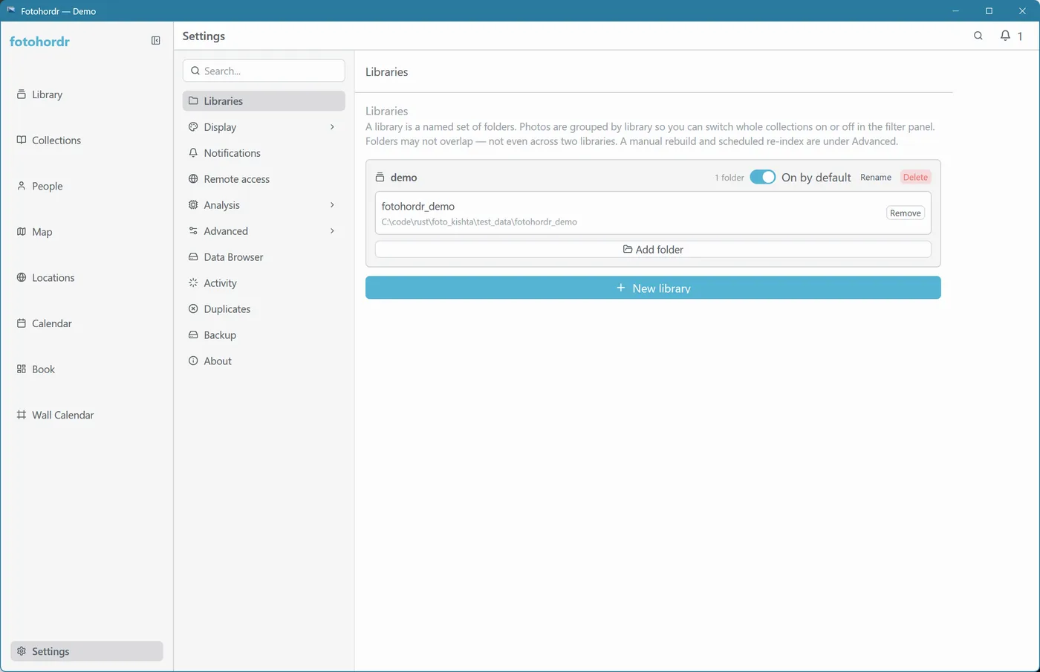The image size is (1040, 672).
Task: Select the Data Browser label in settings
Action: tap(233, 257)
